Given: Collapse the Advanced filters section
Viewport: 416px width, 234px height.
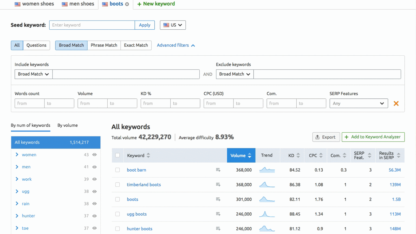Looking at the screenshot, I should coord(176,45).
